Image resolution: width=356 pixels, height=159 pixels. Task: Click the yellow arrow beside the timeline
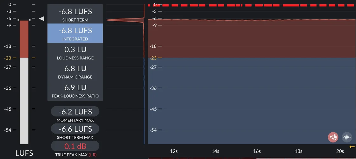click(352, 147)
